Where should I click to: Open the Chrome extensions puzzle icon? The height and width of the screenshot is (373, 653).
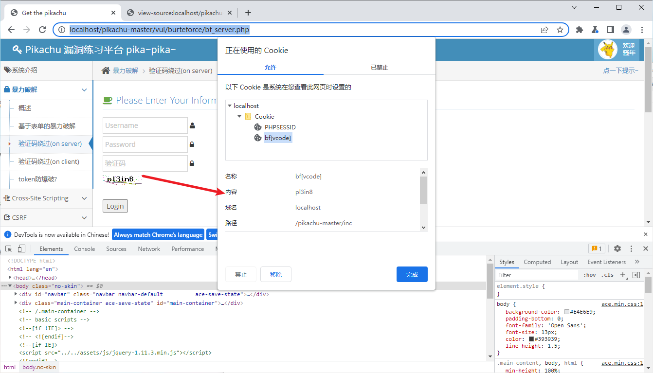pyautogui.click(x=579, y=30)
